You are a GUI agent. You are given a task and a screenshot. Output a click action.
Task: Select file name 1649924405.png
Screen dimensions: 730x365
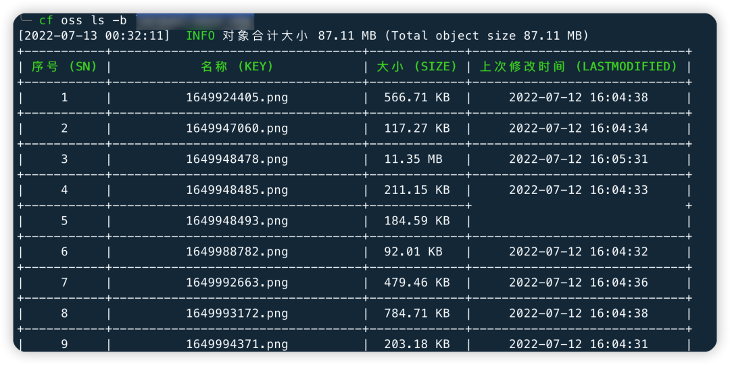pyautogui.click(x=237, y=98)
